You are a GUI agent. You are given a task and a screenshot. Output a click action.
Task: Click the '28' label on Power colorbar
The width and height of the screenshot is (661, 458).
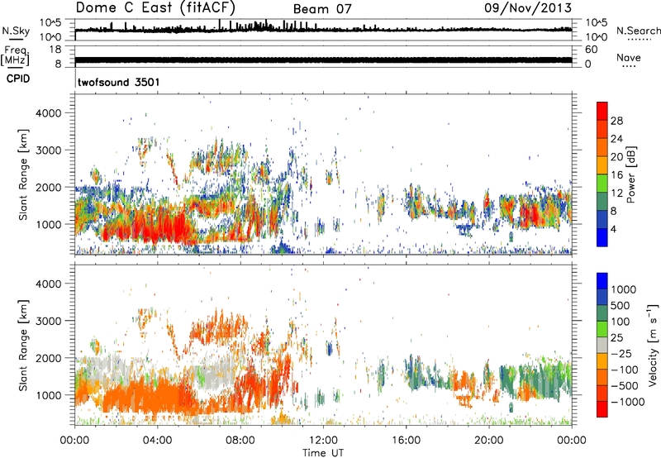(616, 121)
